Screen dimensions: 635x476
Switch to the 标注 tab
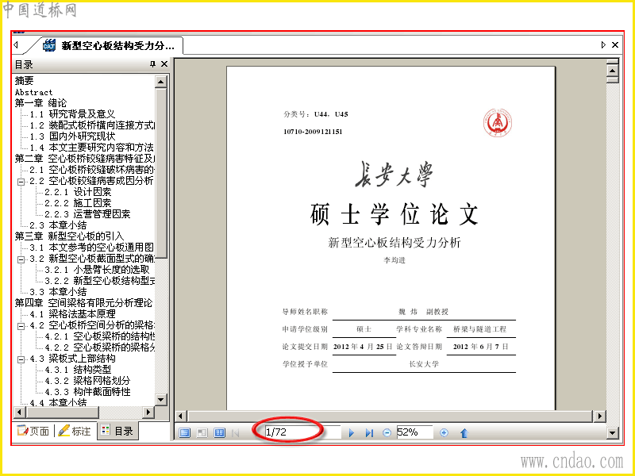tap(75, 431)
